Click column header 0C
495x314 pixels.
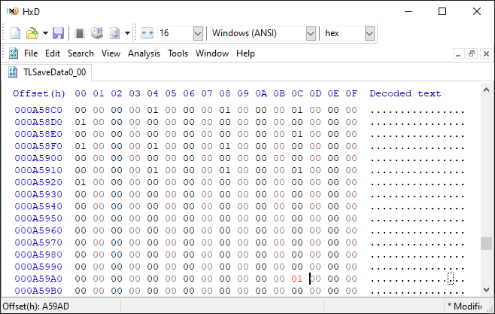coord(297,93)
